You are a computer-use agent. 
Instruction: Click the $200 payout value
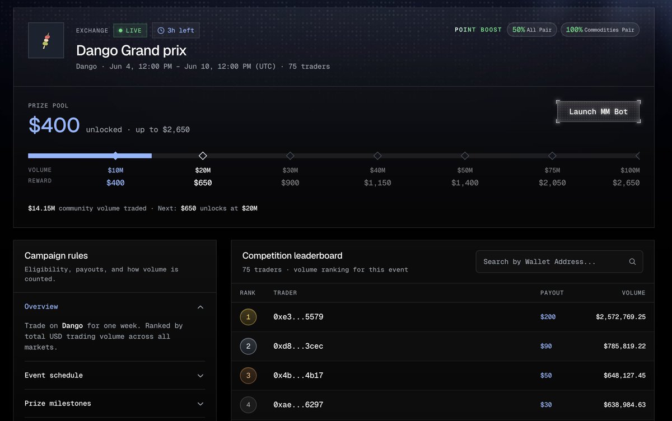[x=548, y=317]
